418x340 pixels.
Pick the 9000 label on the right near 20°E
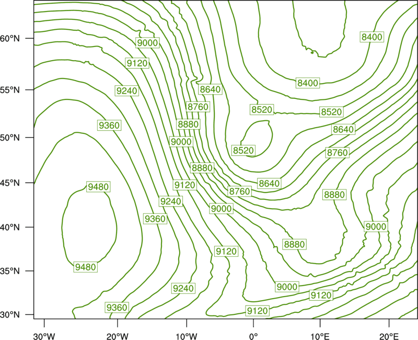coord(376,226)
